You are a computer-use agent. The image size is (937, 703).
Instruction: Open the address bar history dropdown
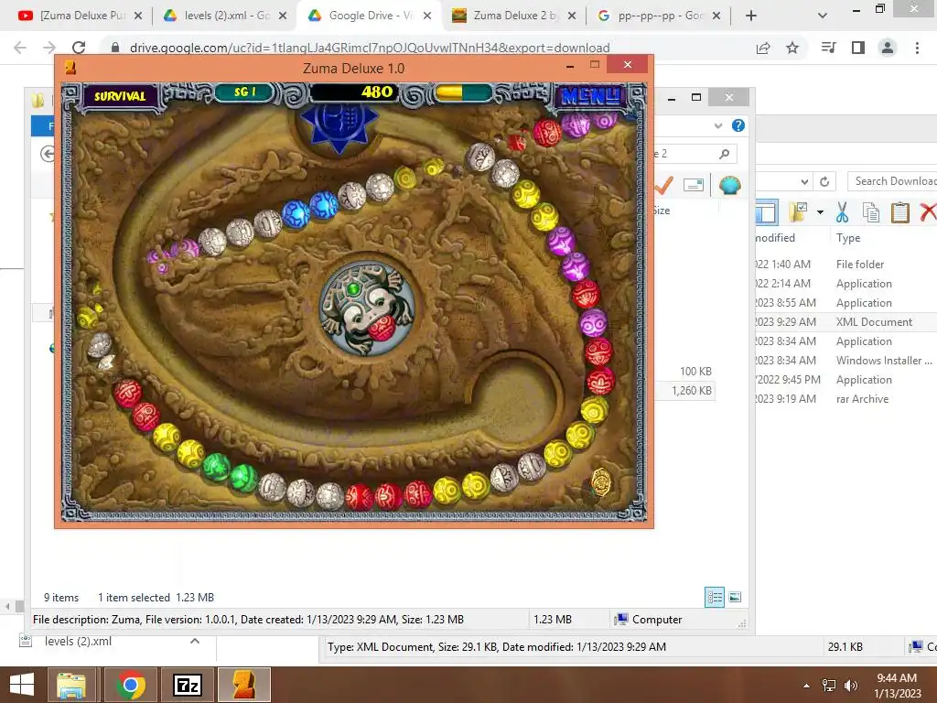805,181
